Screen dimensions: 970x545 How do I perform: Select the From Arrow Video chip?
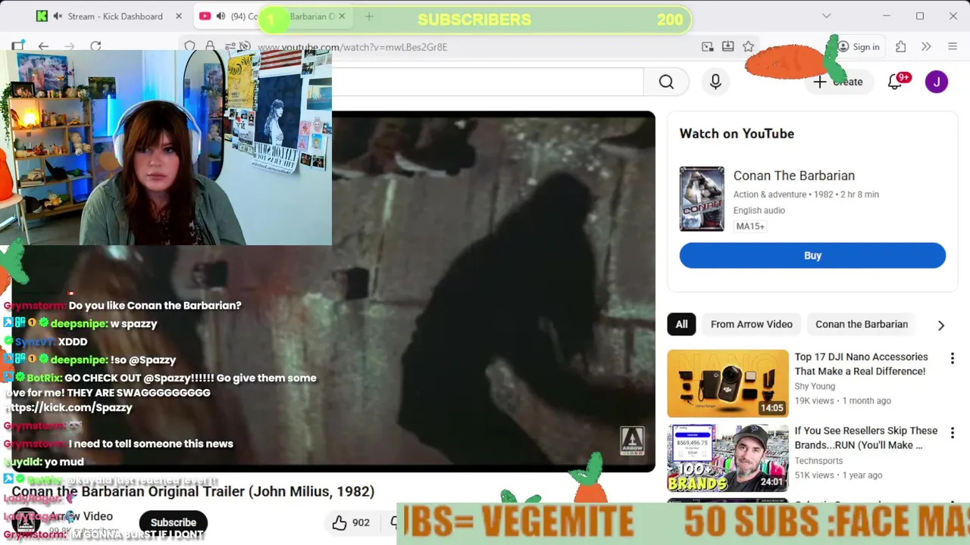click(x=752, y=324)
